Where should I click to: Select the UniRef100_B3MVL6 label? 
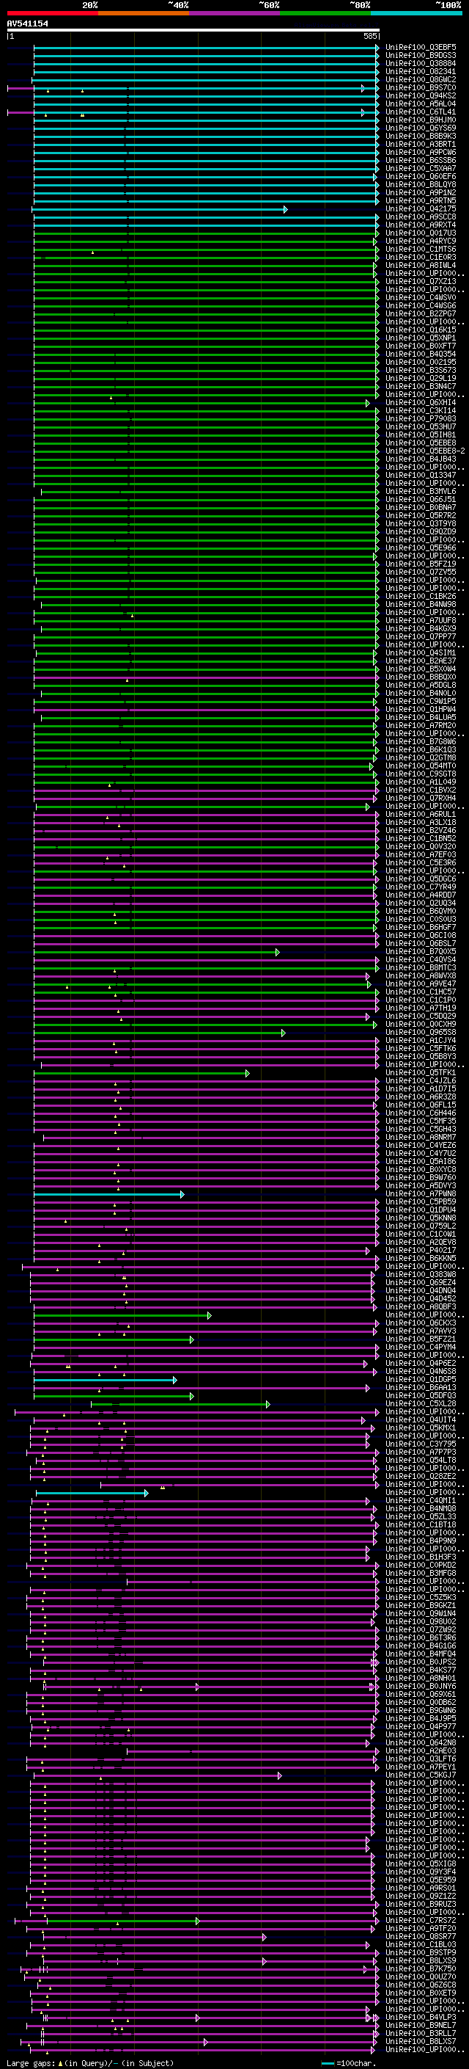421,492
